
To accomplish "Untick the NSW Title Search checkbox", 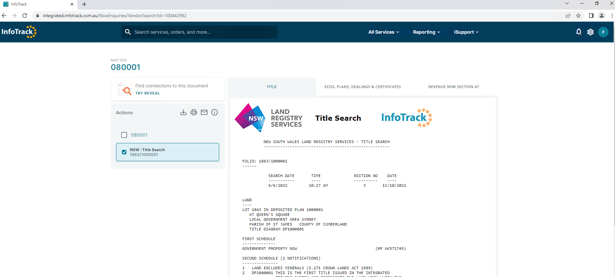I will pos(124,152).
